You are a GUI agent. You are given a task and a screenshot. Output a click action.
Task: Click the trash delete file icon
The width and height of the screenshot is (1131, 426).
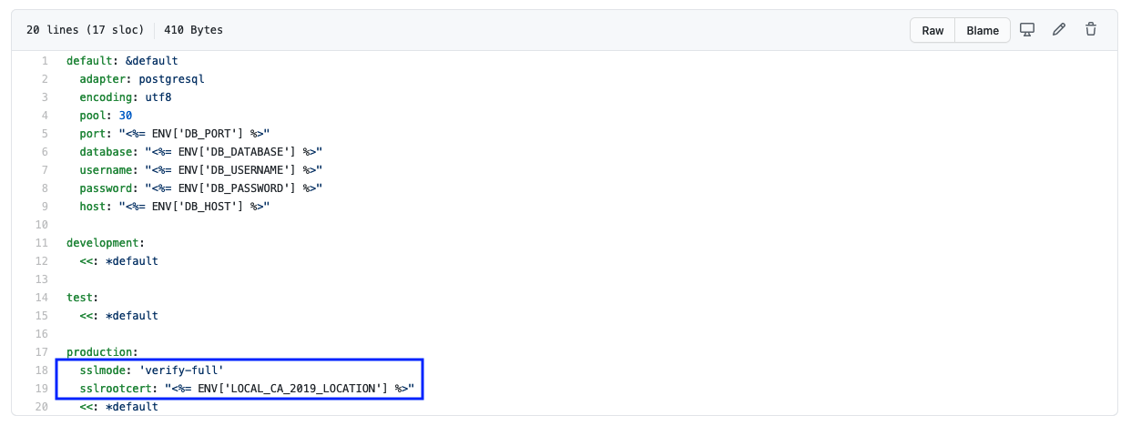(x=1090, y=30)
